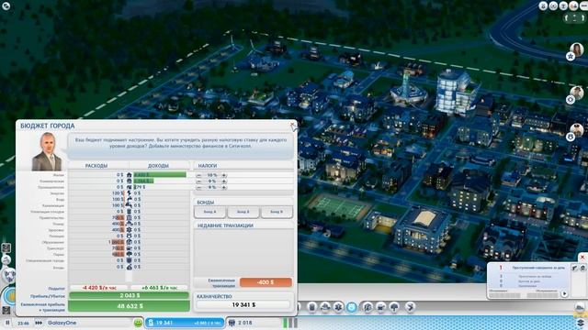The image size is (588, 330).
Task: Click the data layers icon at bottom right
Action: tap(581, 322)
